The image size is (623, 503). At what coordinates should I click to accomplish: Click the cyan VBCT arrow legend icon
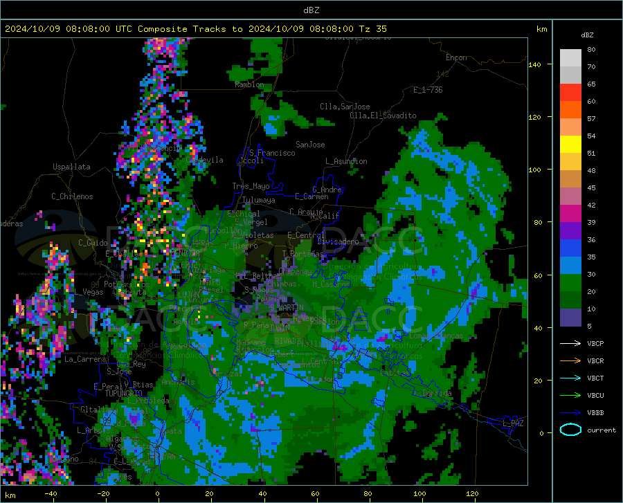point(570,378)
